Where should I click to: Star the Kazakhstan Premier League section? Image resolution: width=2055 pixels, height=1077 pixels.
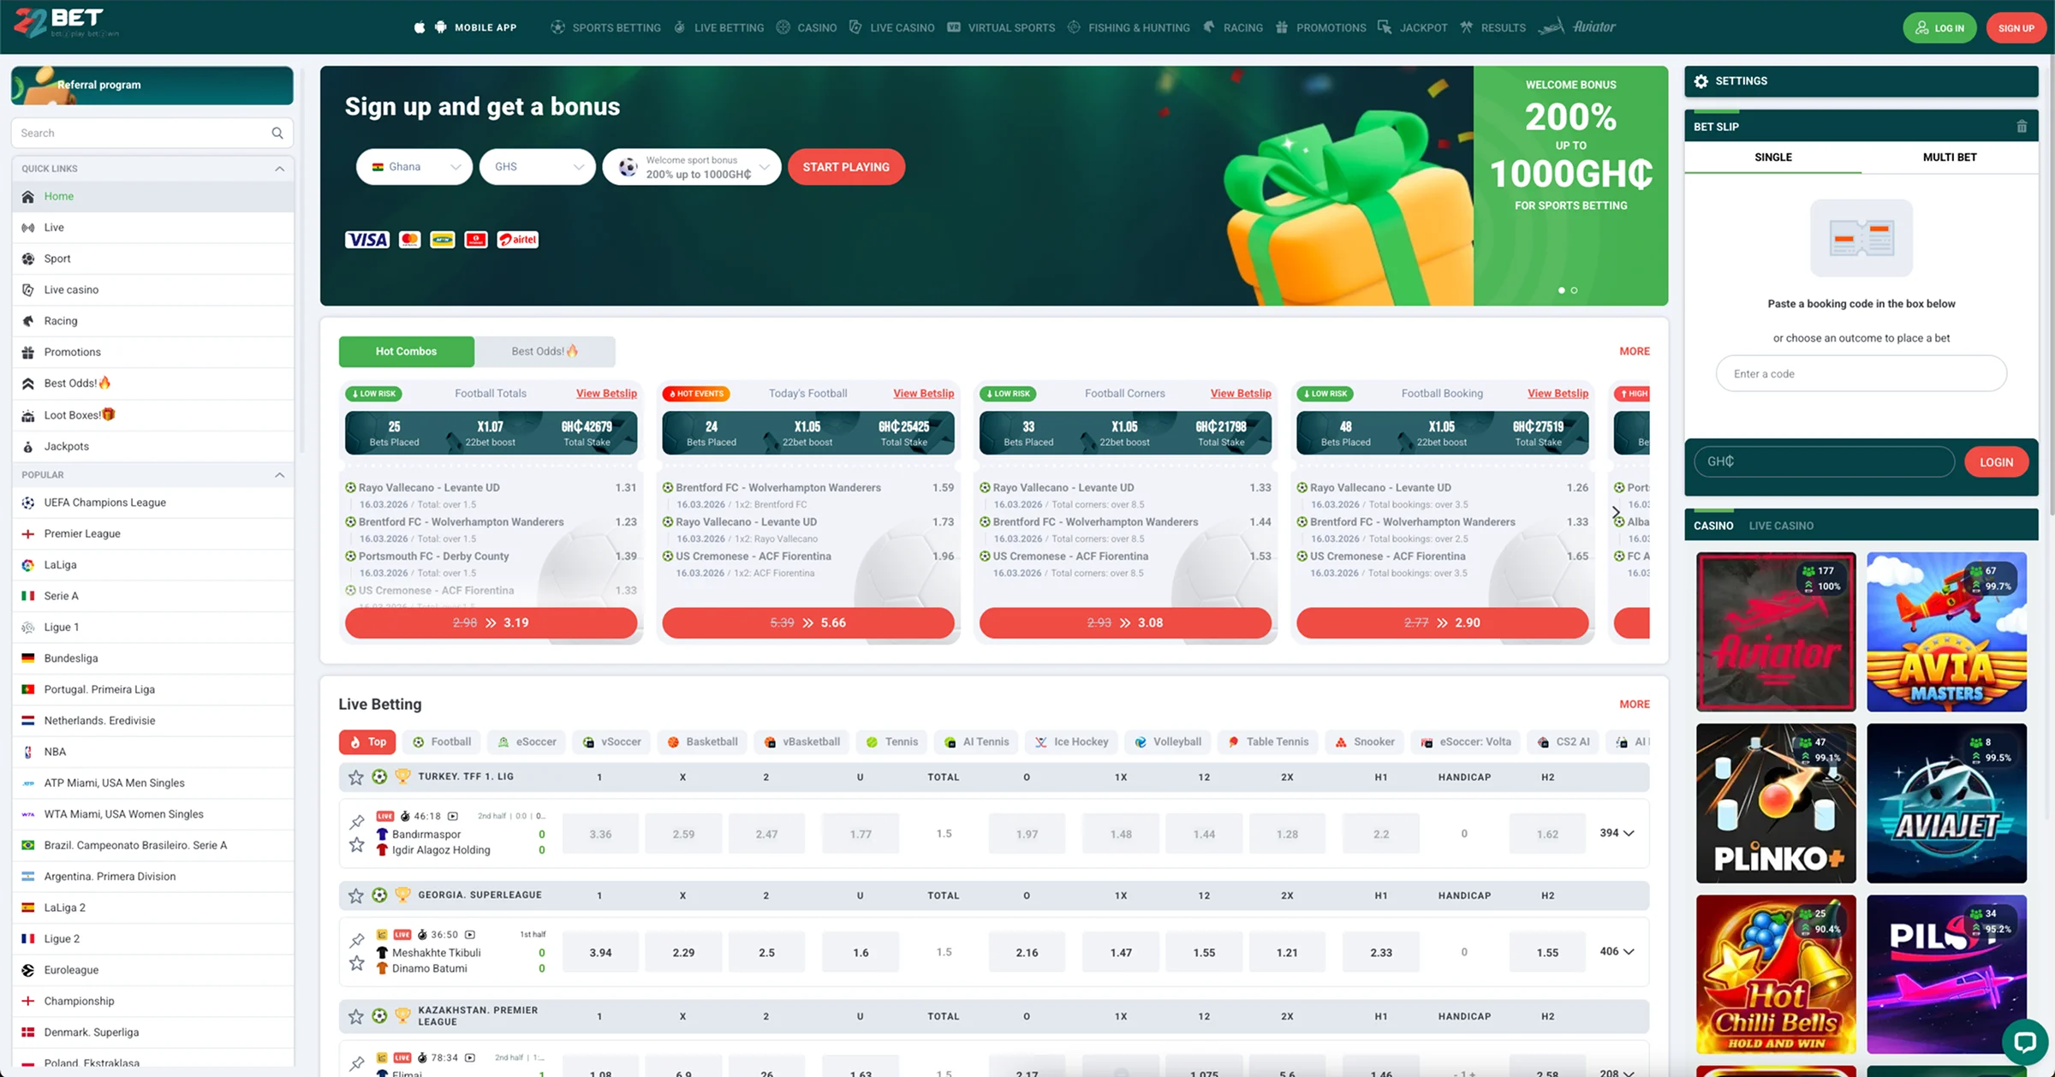(356, 1016)
